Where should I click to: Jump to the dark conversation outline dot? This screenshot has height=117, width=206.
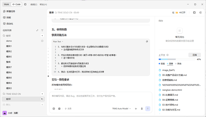(48, 76)
